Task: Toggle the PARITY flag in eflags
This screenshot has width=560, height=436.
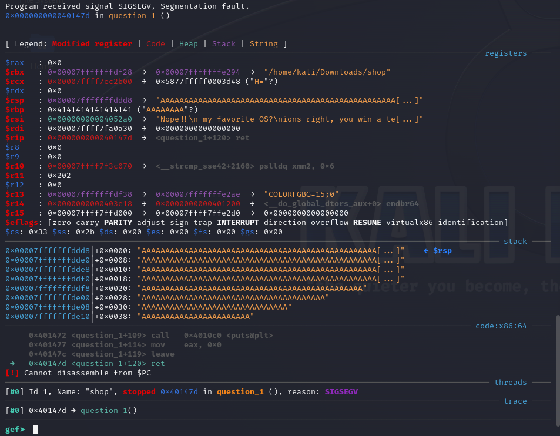Action: [x=120, y=222]
